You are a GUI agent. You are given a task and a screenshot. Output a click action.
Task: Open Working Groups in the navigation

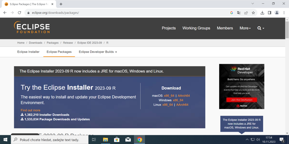tap(196, 28)
